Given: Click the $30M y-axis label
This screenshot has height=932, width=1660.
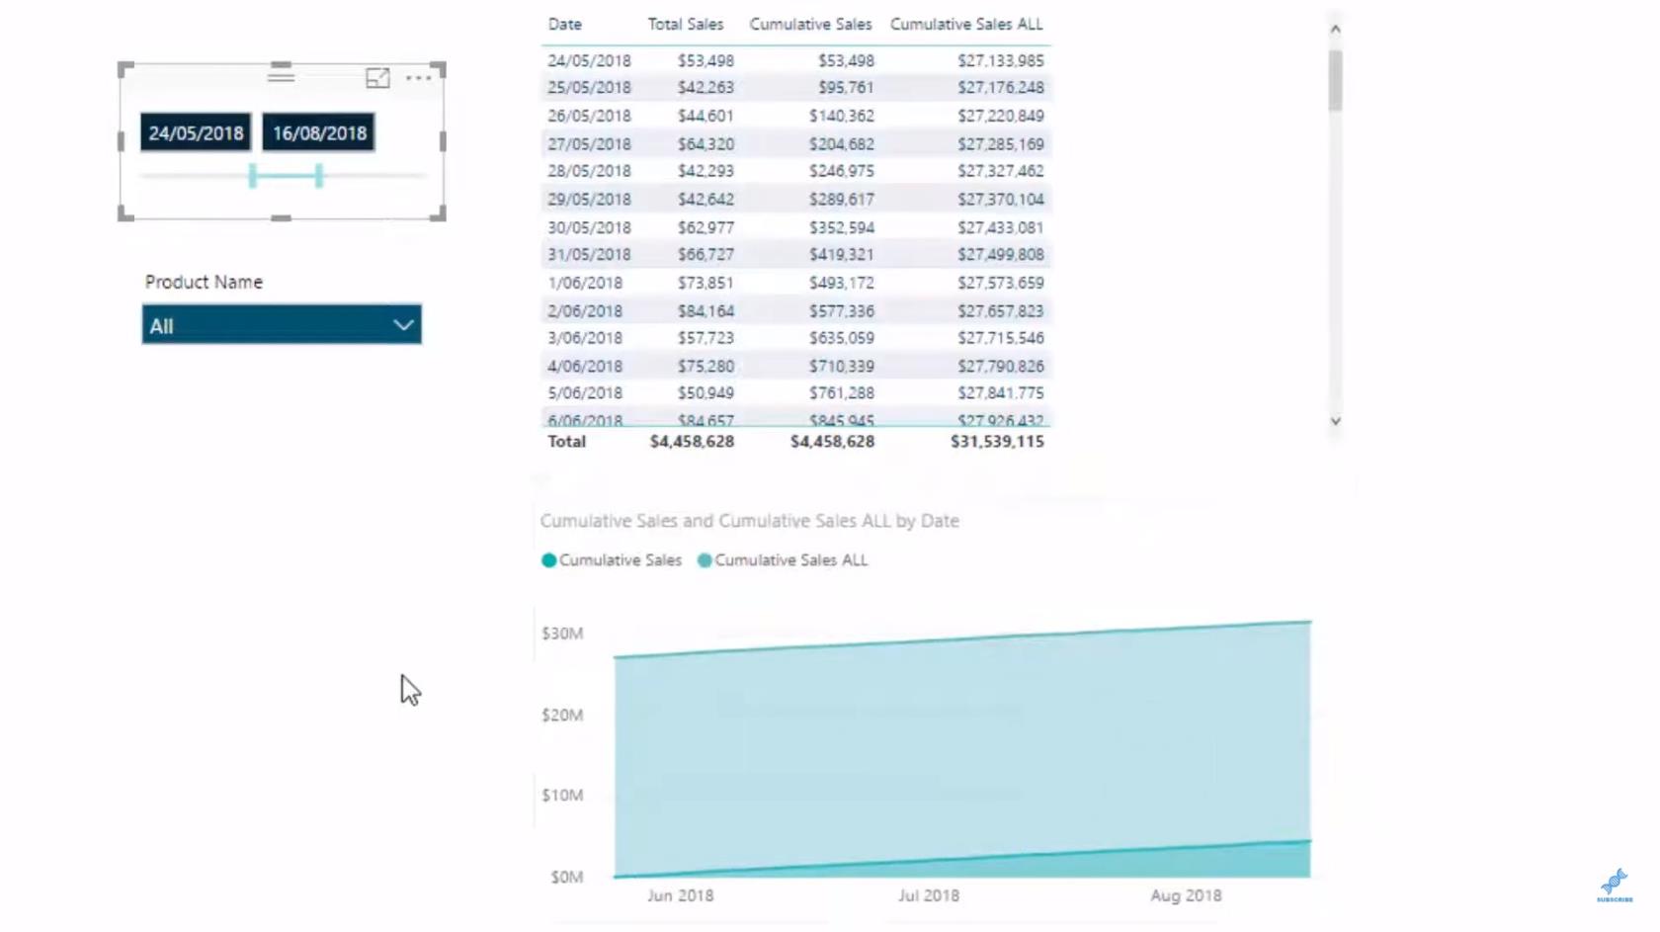Looking at the screenshot, I should pyautogui.click(x=562, y=634).
